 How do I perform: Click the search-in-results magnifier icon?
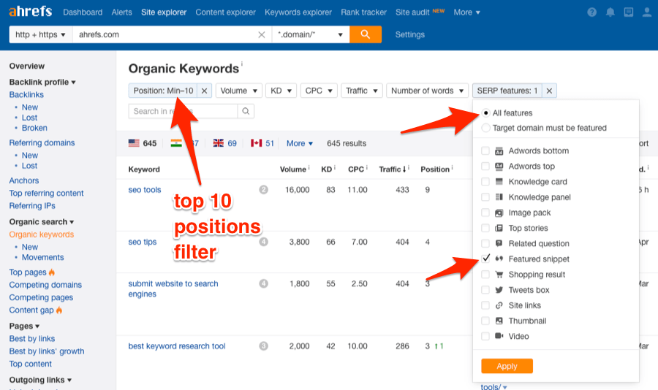pyautogui.click(x=246, y=111)
